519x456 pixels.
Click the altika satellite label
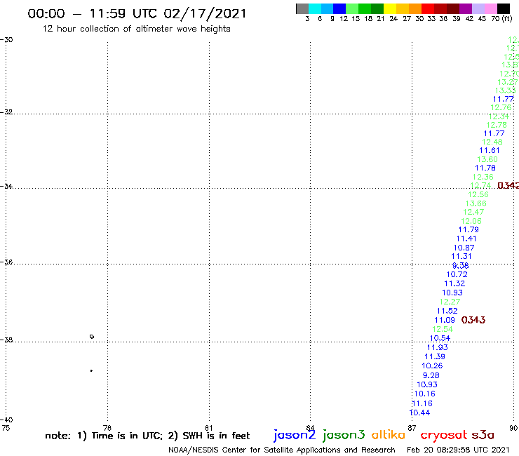[388, 434]
